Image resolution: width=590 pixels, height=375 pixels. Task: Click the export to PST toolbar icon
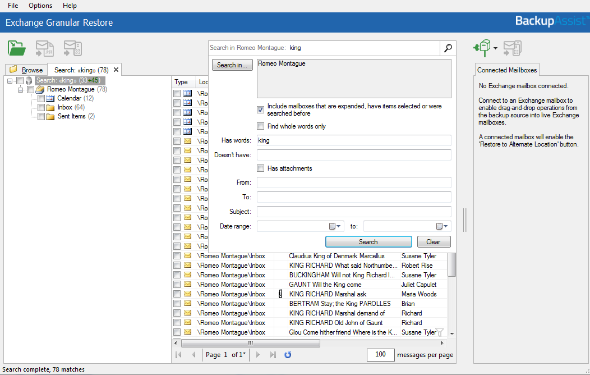pos(45,49)
